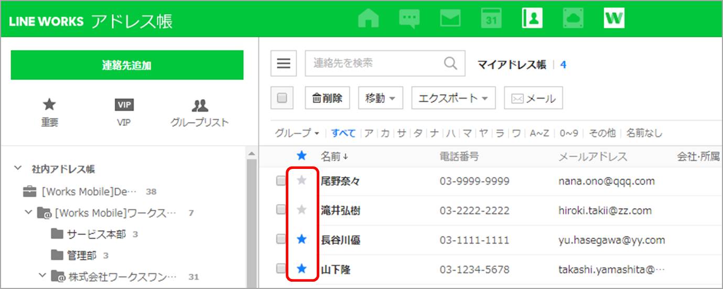
Task: Star the contact 尾野奈々 as important
Action: [x=301, y=180]
